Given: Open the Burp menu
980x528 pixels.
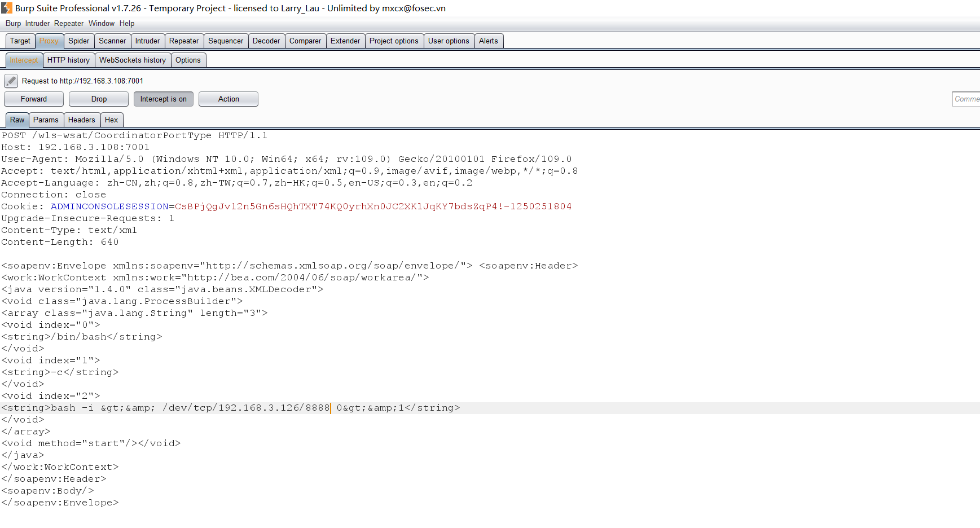Looking at the screenshot, I should coord(13,24).
